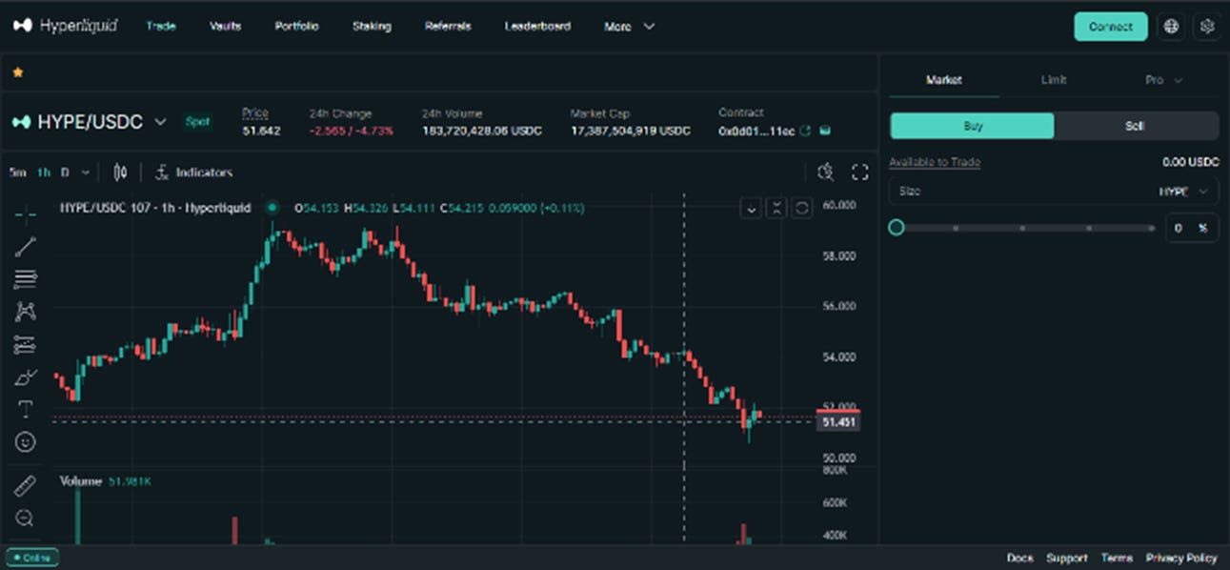Click the Market Cap value
The height and width of the screenshot is (570, 1230).
click(631, 131)
